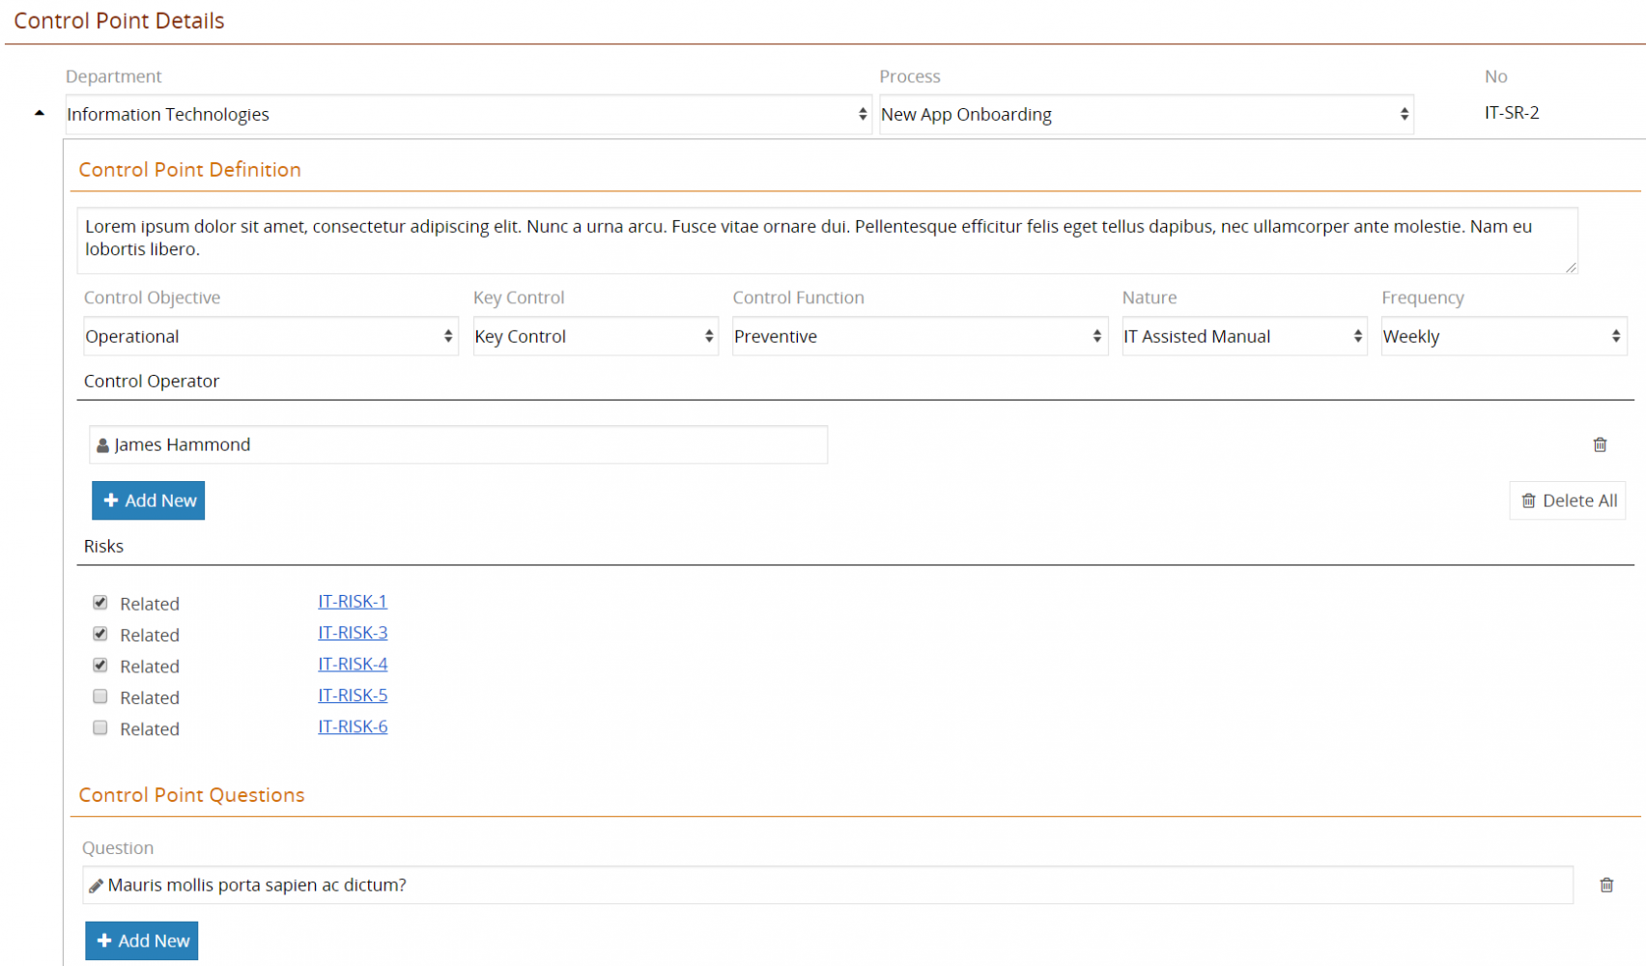
Task: Uncheck Related checkbox for IT-RISK-1
Action: [100, 603]
